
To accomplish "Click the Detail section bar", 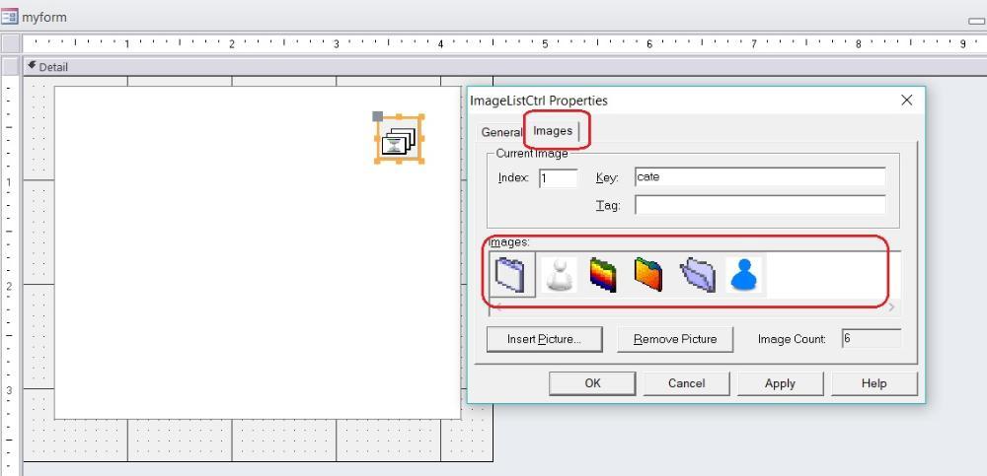I will 504,67.
